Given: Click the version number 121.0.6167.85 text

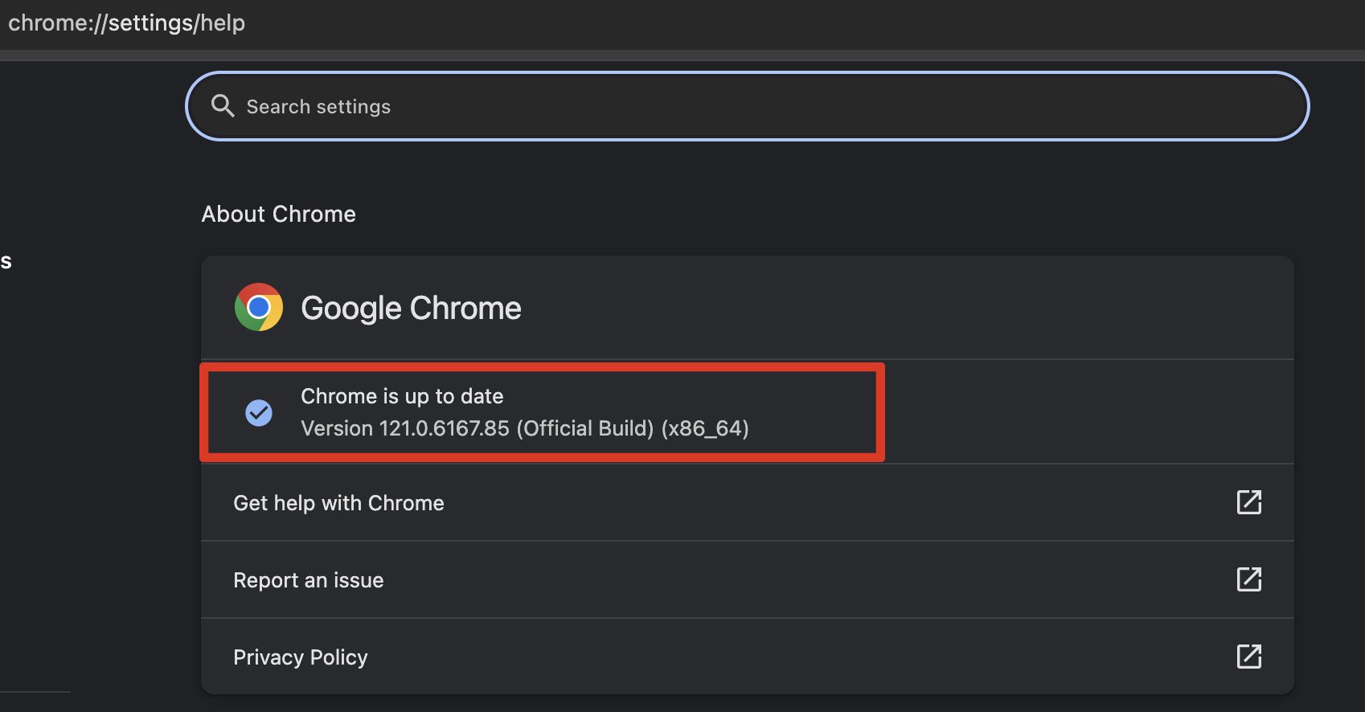Looking at the screenshot, I should (x=444, y=428).
